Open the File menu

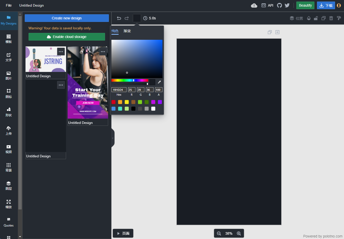coord(9,5)
